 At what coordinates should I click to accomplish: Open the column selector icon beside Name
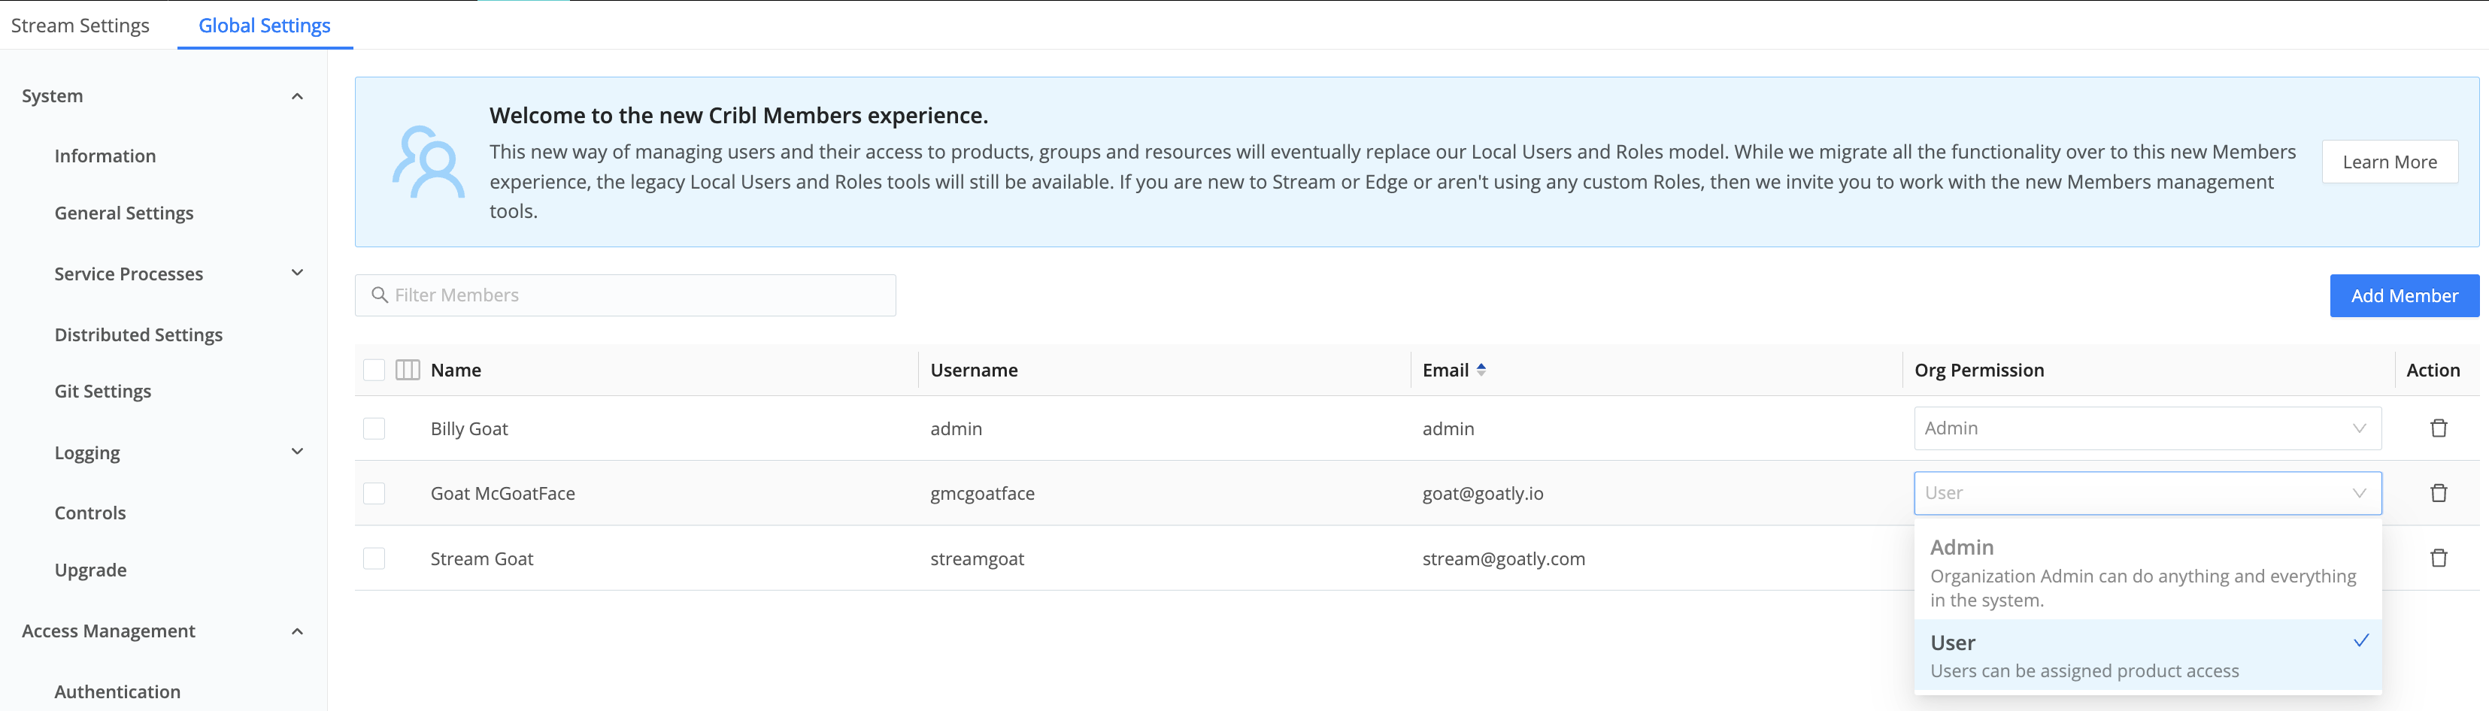(408, 370)
